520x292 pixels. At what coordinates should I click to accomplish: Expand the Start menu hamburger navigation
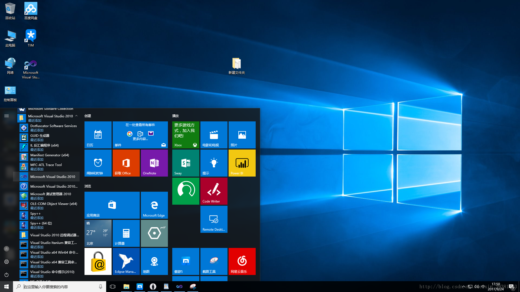[x=6, y=116]
